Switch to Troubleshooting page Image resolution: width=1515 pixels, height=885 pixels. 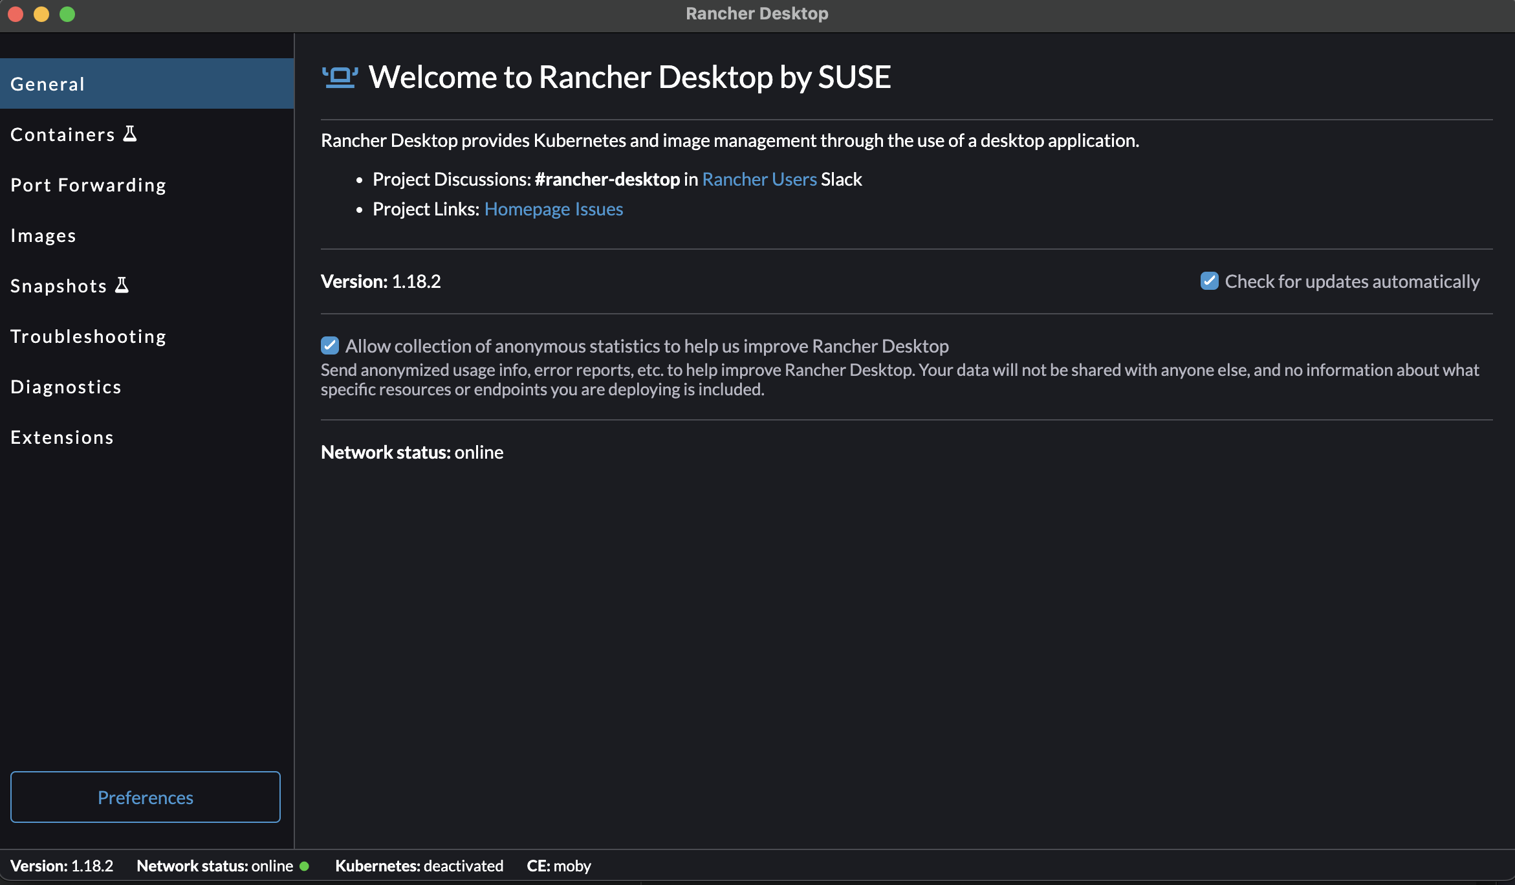tap(89, 336)
